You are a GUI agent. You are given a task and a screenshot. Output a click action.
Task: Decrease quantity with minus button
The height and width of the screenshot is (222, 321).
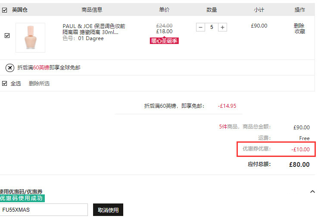pyautogui.click(x=200, y=27)
